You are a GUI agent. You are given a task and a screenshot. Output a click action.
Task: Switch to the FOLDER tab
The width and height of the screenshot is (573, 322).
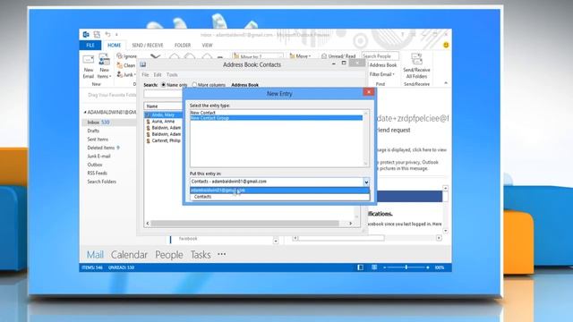pos(183,46)
